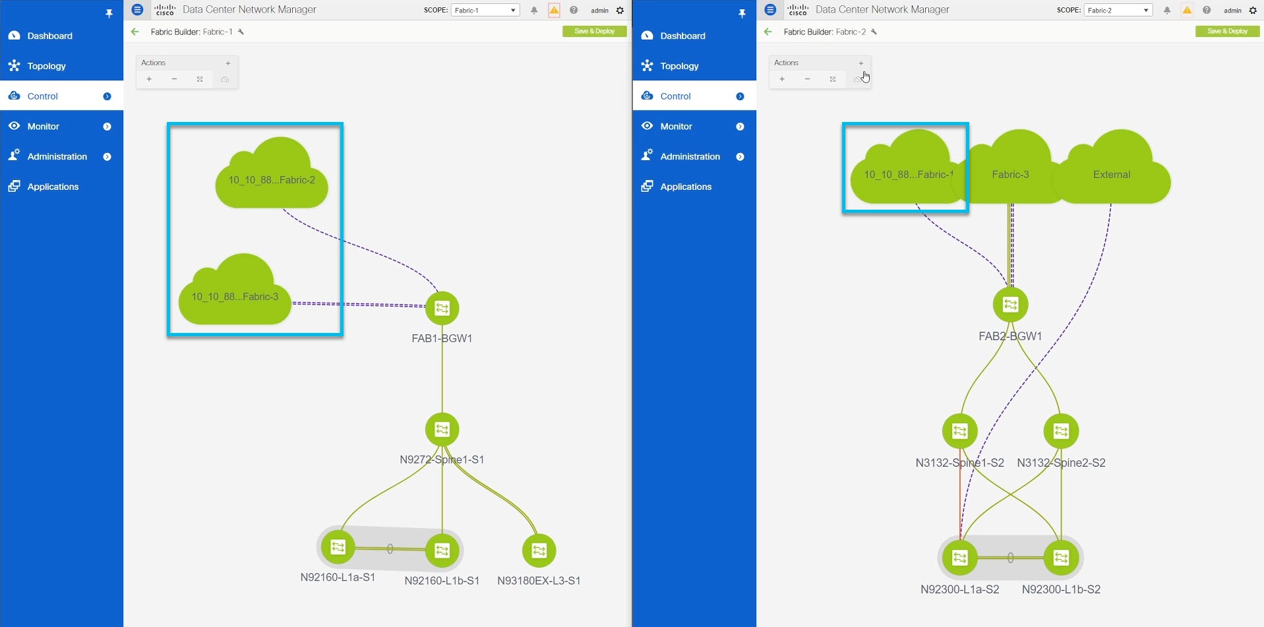This screenshot has width=1264, height=627.
Task: Go back with the Fabric-1 green arrow
Action: pyautogui.click(x=135, y=32)
